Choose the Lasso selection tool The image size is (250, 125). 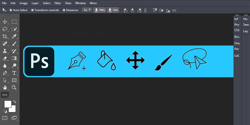click(5, 29)
